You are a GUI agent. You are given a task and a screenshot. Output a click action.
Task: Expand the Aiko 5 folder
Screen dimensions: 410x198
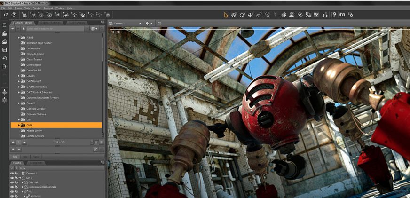tap(19, 38)
